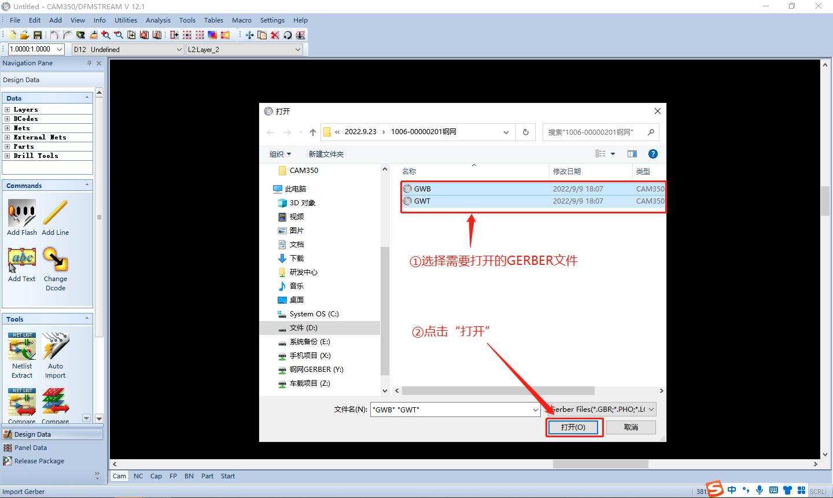Image resolution: width=833 pixels, height=498 pixels.
Task: Click the 打开(O) button
Action: 573,427
